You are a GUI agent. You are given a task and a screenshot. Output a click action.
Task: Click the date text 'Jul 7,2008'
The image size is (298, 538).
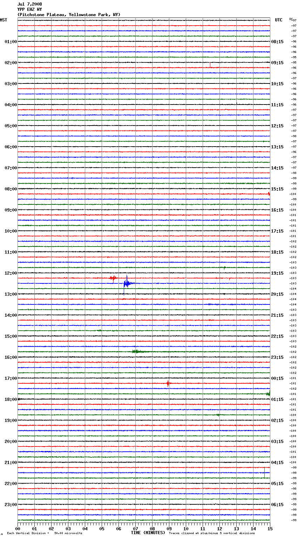tap(29, 4)
